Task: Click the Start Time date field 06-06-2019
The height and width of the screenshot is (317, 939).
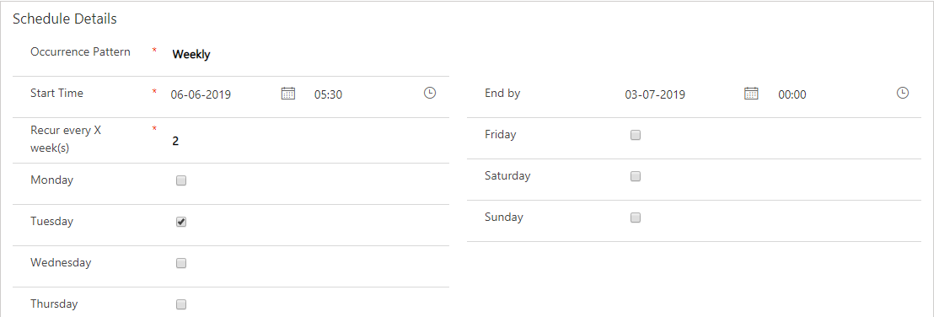Action: [x=221, y=94]
